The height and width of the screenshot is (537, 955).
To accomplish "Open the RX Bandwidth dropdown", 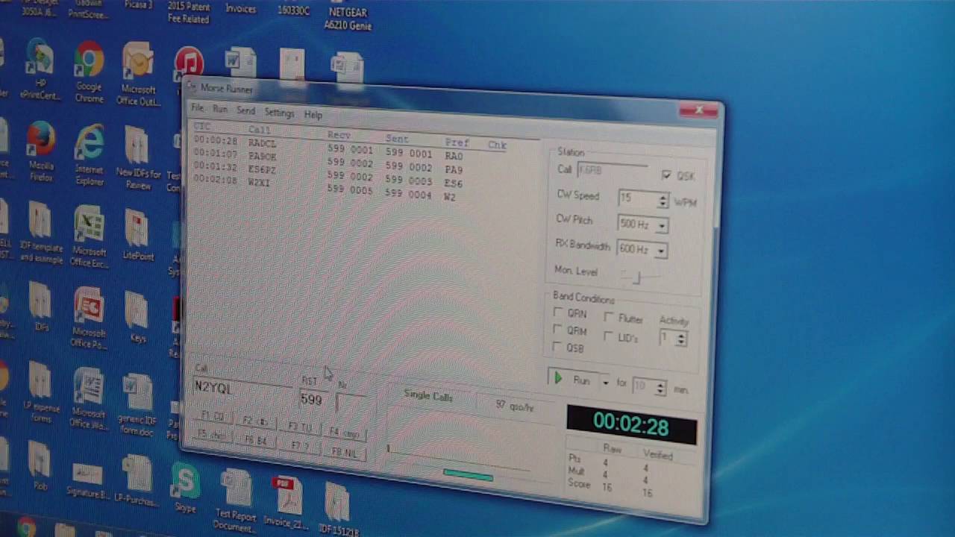I will (660, 251).
